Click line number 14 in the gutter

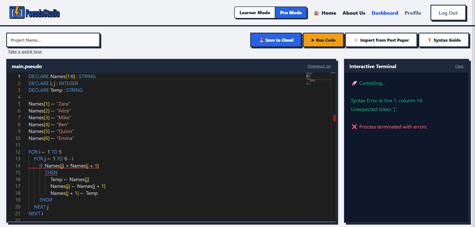click(18, 166)
